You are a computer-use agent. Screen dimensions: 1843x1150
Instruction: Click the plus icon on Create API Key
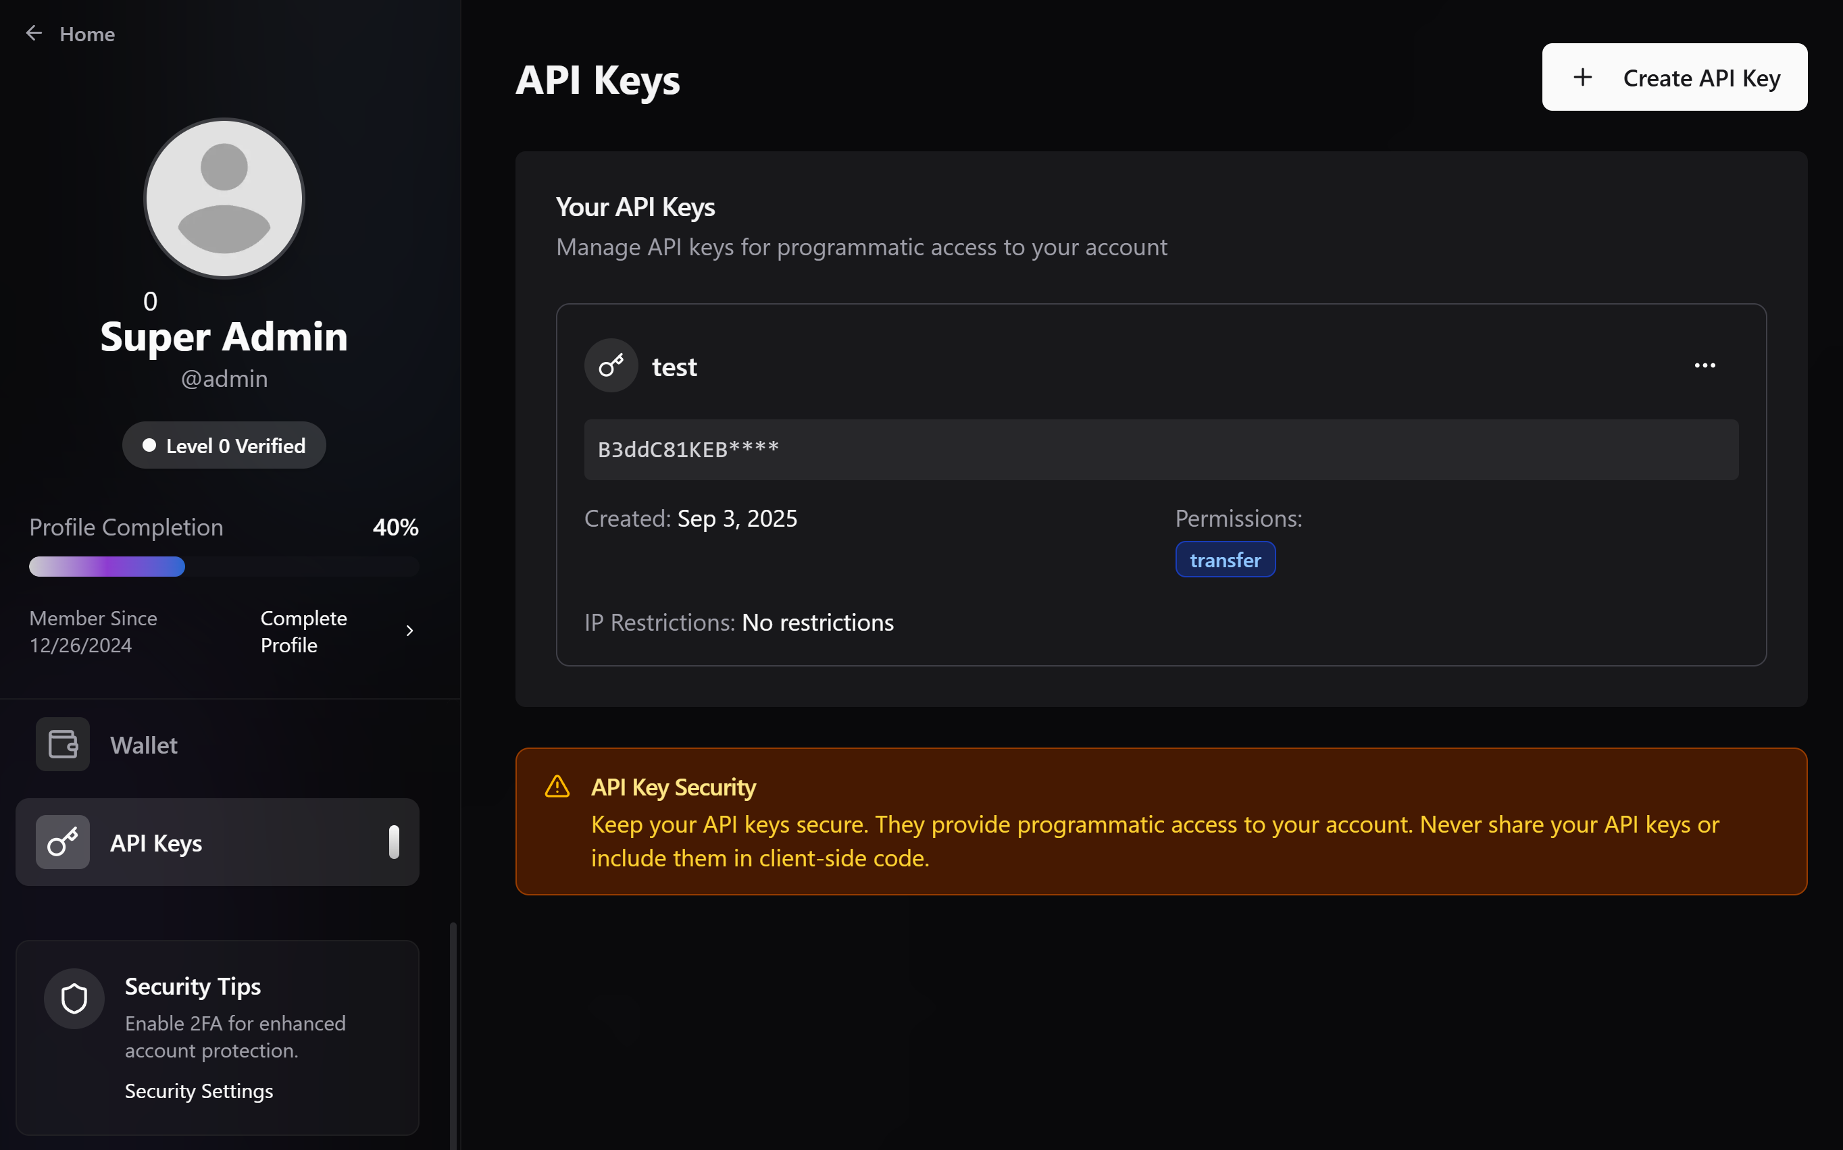tap(1583, 77)
